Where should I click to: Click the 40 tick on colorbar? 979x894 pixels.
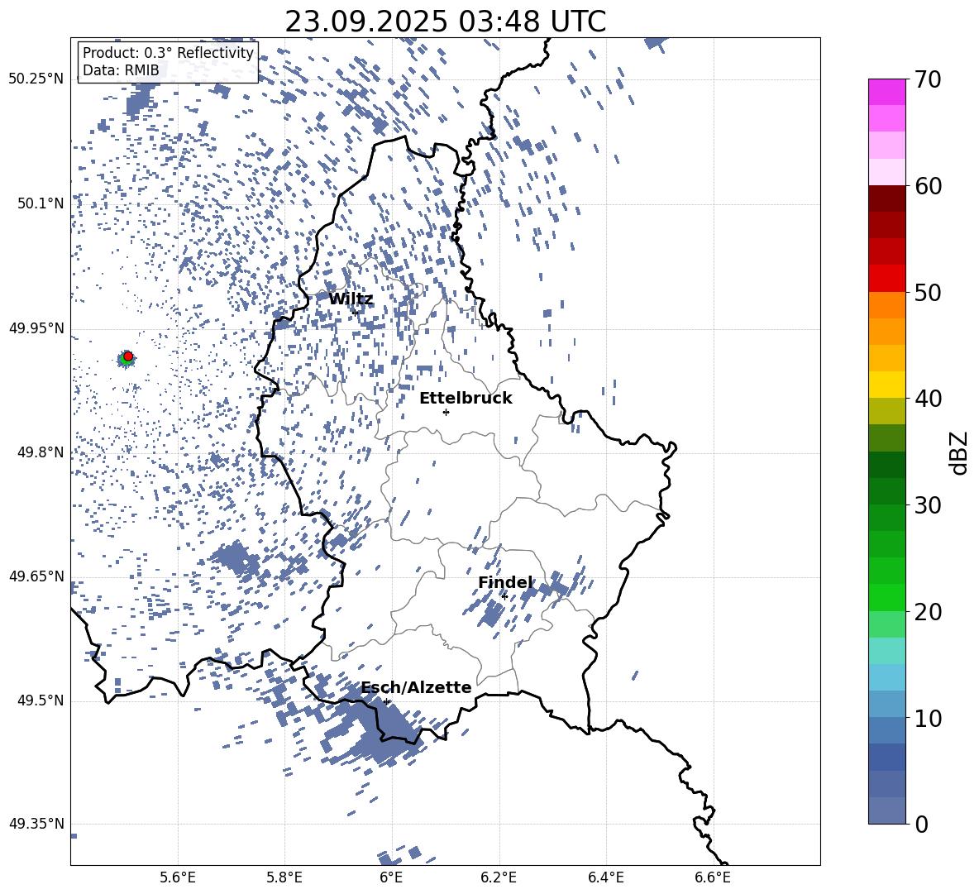click(x=928, y=399)
